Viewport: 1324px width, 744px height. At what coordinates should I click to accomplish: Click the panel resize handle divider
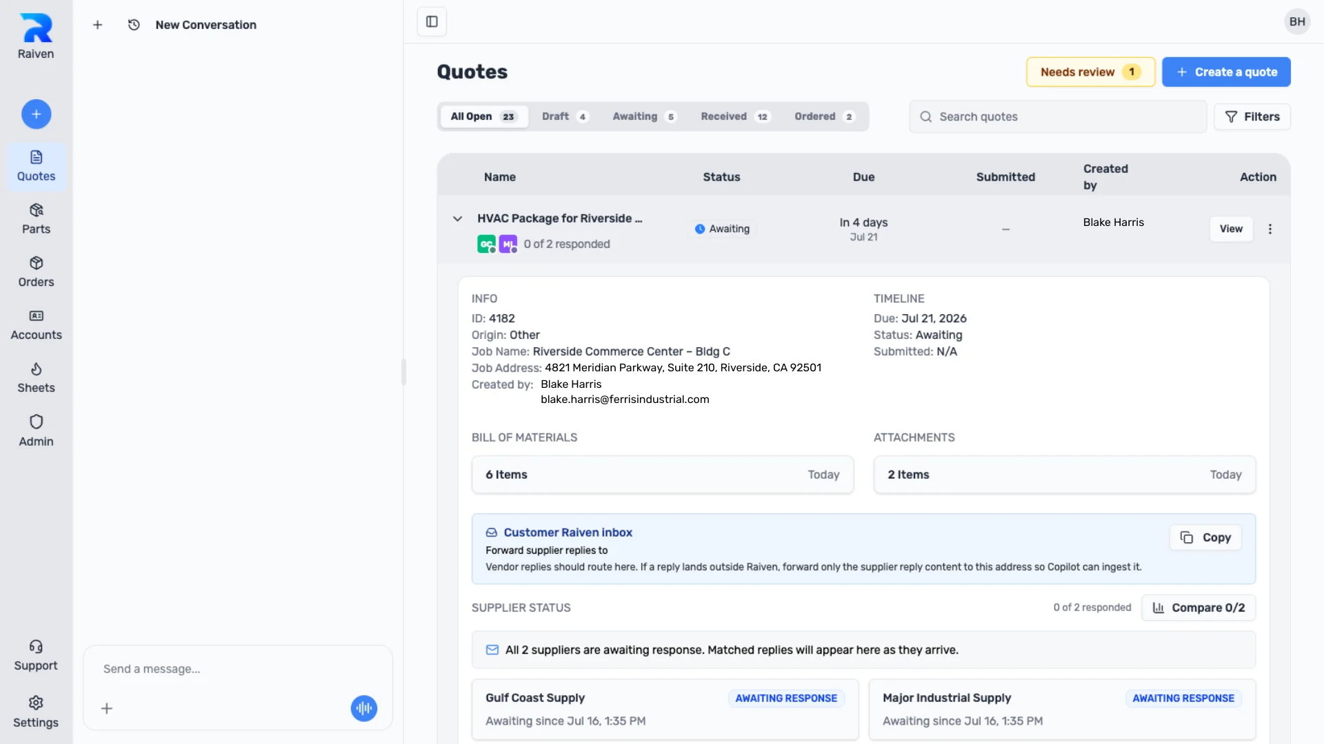403,372
